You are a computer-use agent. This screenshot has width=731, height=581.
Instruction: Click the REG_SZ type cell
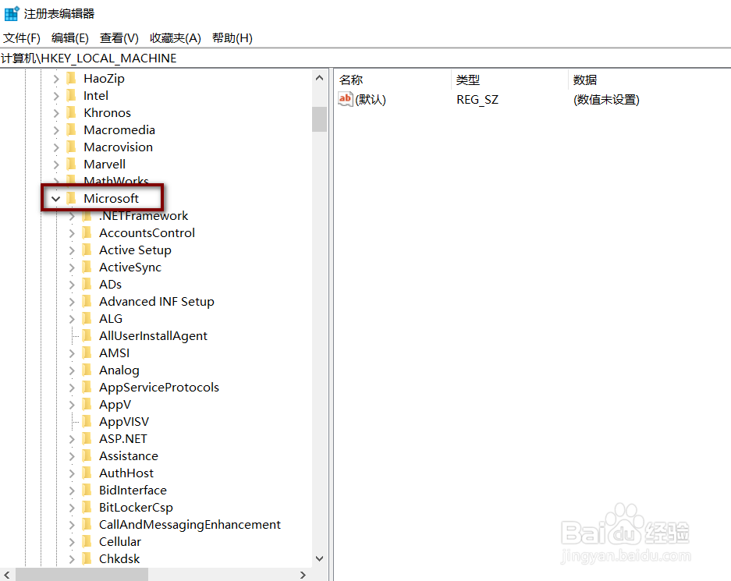pyautogui.click(x=477, y=100)
